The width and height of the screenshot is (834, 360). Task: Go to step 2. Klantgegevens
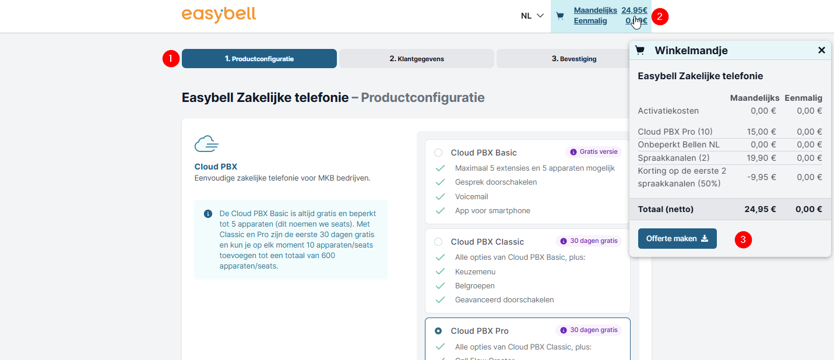click(416, 59)
